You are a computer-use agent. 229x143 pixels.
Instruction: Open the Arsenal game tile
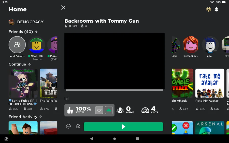[210, 128]
